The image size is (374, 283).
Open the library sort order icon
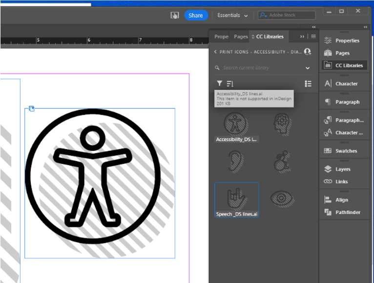click(x=230, y=84)
